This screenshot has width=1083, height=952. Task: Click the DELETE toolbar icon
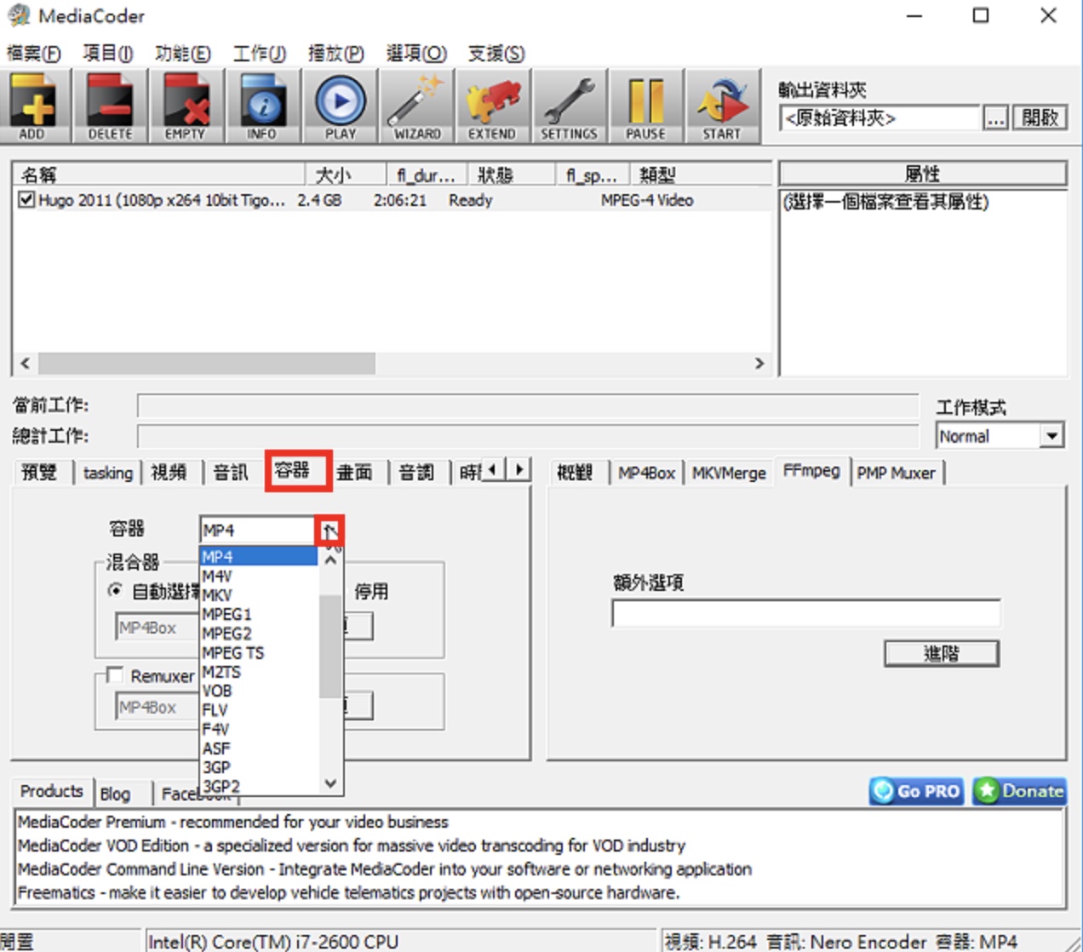point(110,106)
